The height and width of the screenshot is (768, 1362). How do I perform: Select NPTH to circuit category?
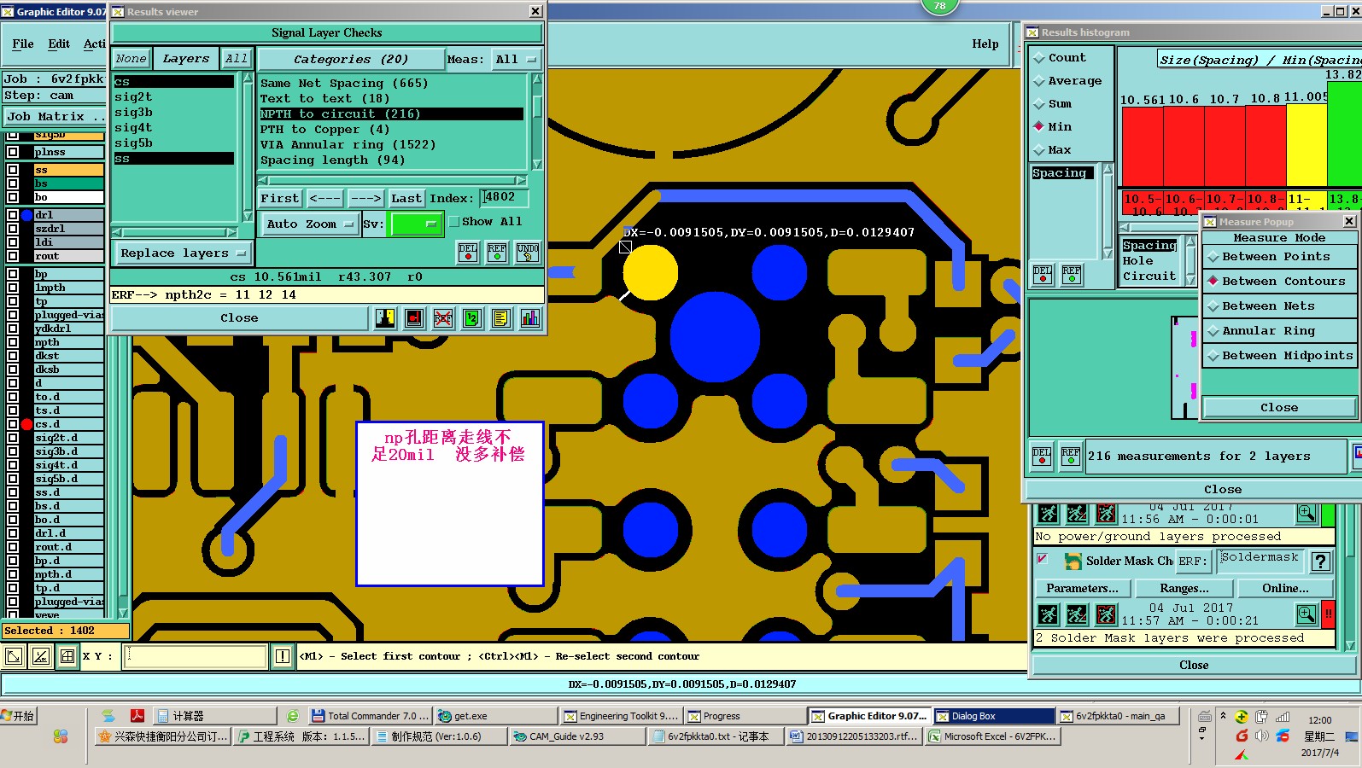click(391, 114)
